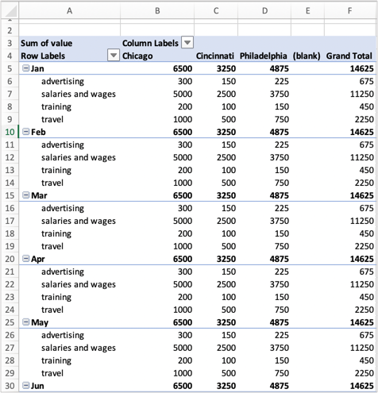This screenshot has height=393, width=378.
Task: Click the Mar row label
Action: [x=39, y=195]
